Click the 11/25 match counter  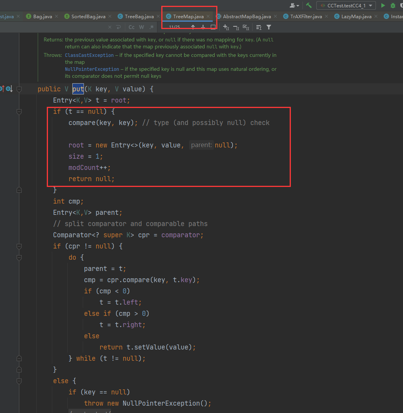click(x=174, y=27)
